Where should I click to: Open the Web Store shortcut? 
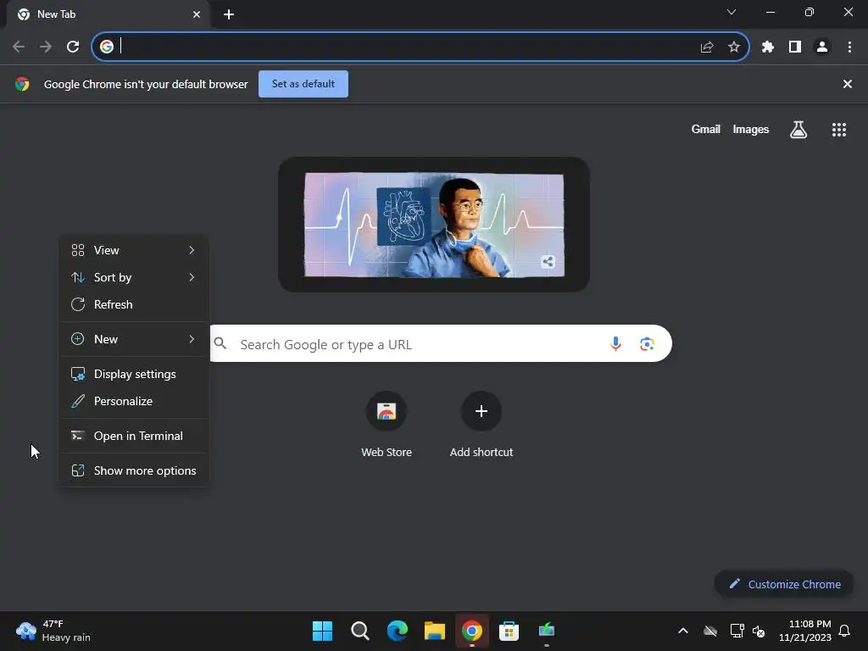[x=387, y=426]
